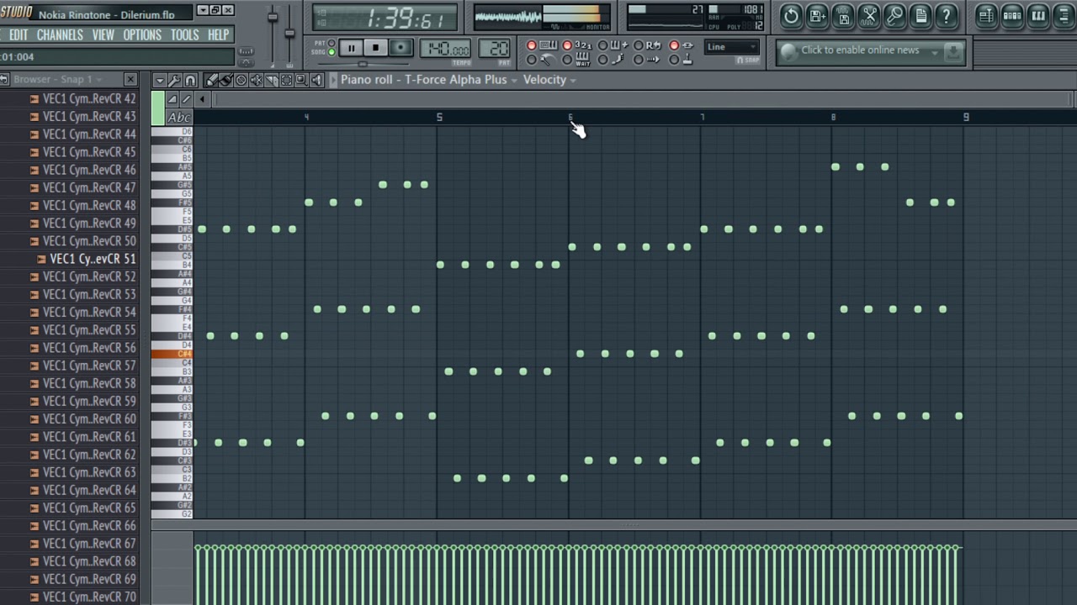Select the Mute tool in piano roll
The height and width of the screenshot is (605, 1077).
click(257, 80)
